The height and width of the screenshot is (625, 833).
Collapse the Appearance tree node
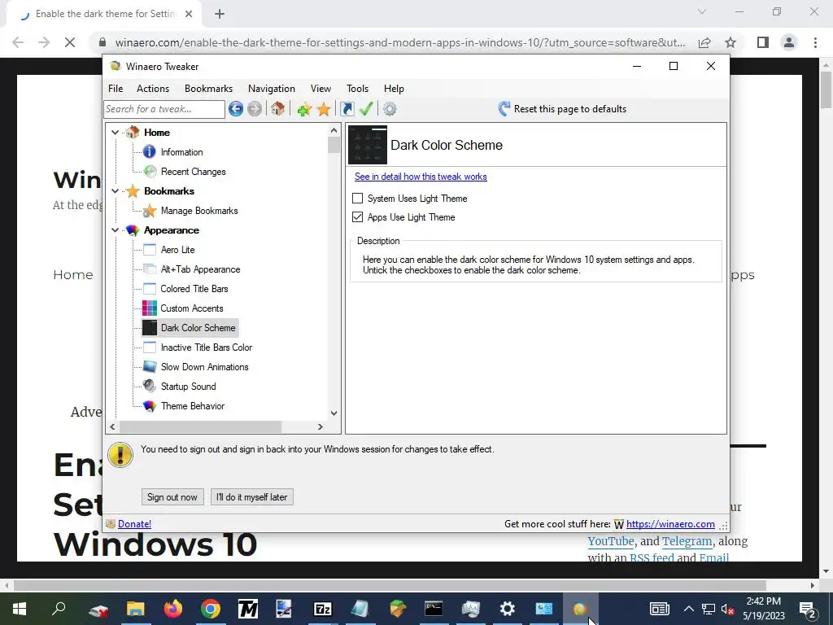pyautogui.click(x=116, y=230)
